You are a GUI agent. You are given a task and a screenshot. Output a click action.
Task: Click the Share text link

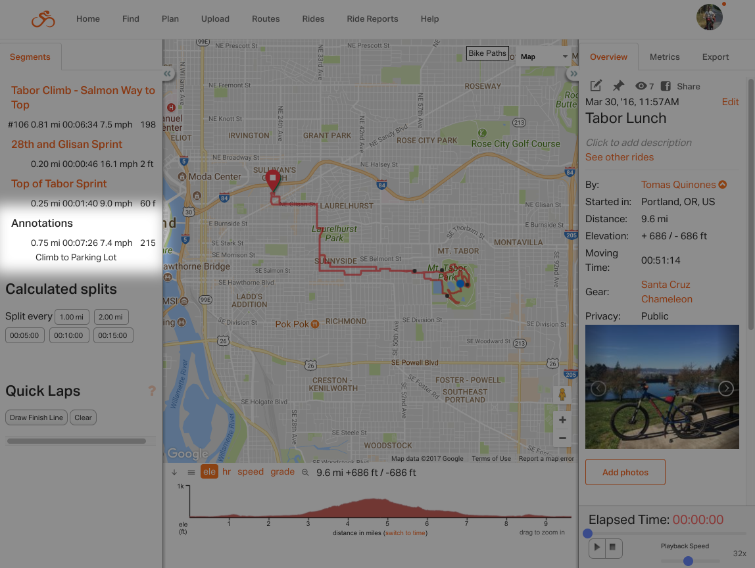click(689, 87)
